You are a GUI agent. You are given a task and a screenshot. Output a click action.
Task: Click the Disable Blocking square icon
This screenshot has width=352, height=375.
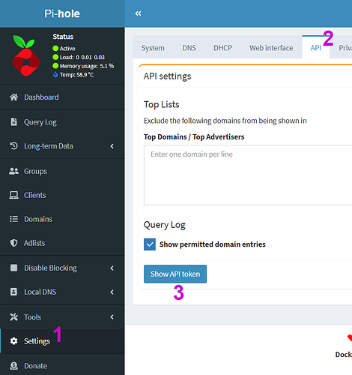pyautogui.click(x=13, y=268)
